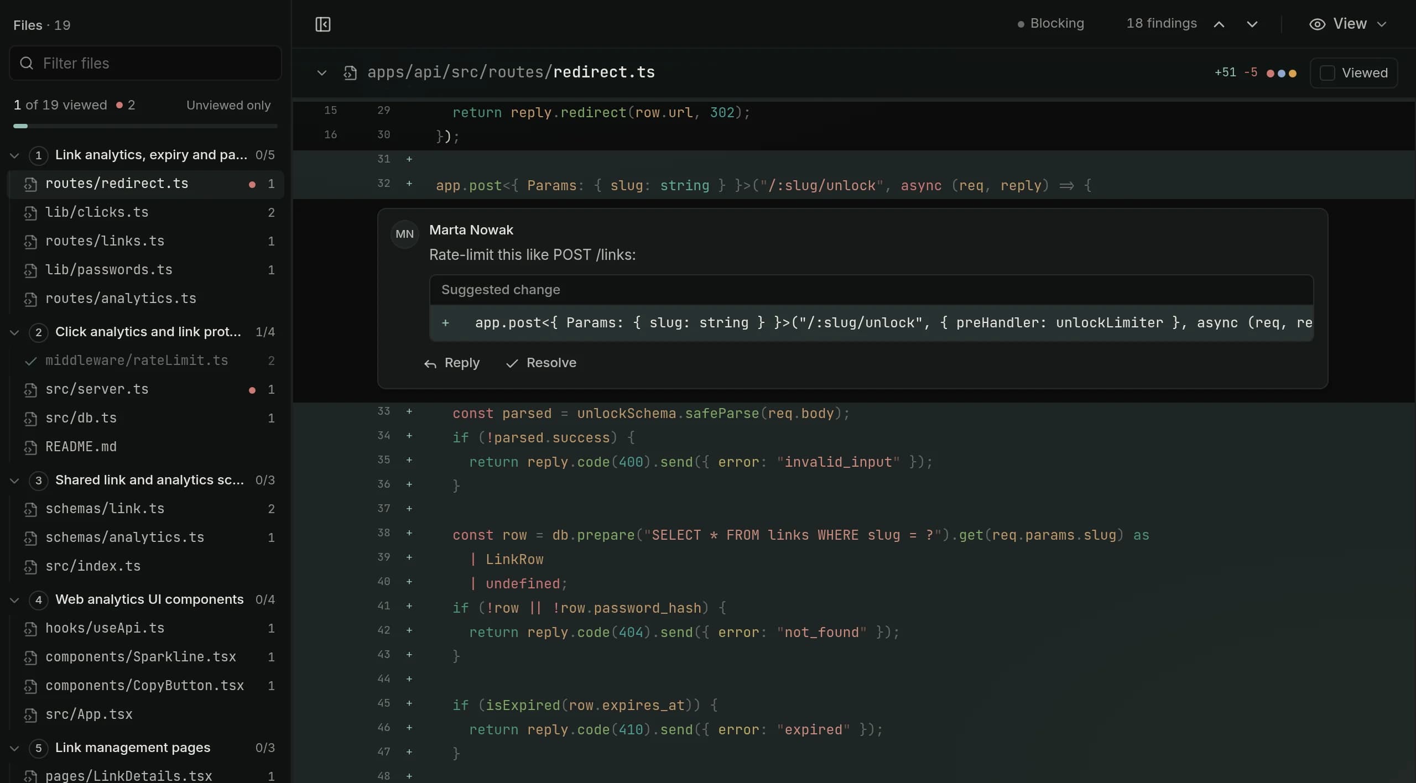Open routes/analytics.ts in file tree

[x=145, y=299]
